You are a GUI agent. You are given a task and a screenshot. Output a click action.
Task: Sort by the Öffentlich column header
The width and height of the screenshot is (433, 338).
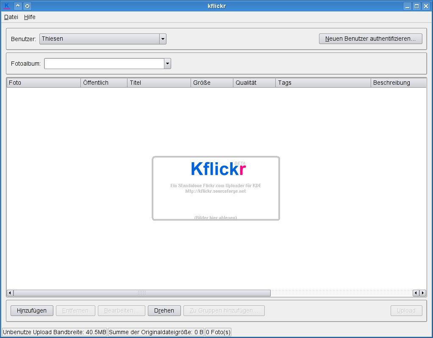click(104, 83)
